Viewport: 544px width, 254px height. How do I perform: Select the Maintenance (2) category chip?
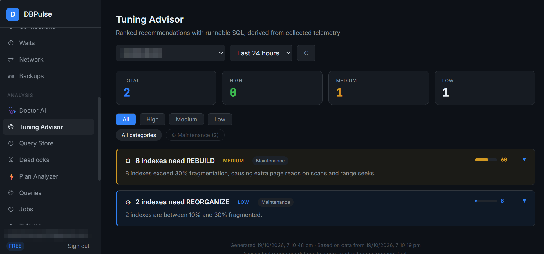pyautogui.click(x=195, y=135)
